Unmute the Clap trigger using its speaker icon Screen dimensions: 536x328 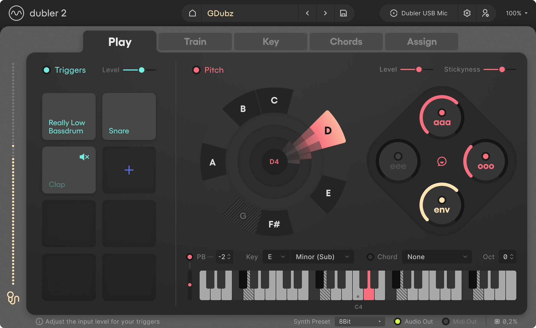84,157
